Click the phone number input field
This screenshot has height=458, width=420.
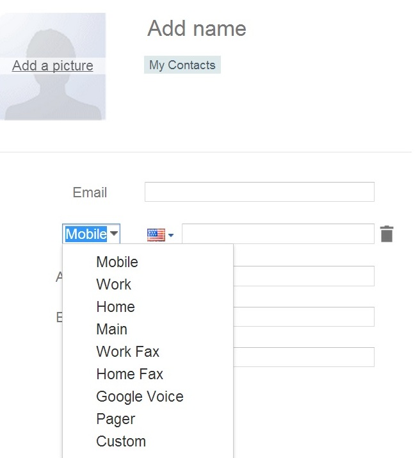pyautogui.click(x=277, y=234)
